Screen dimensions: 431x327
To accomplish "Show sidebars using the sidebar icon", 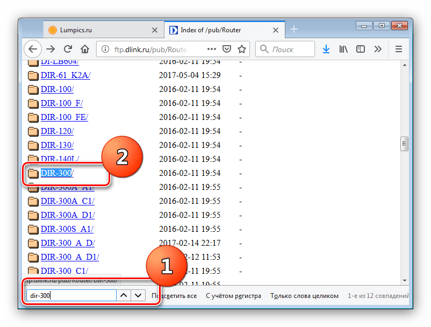I will [x=361, y=49].
